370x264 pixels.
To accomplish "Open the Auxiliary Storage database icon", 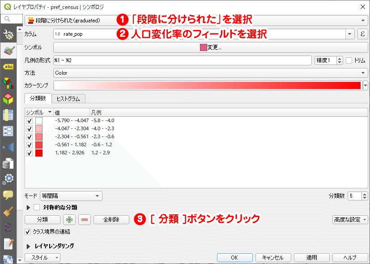I will click(x=8, y=163).
